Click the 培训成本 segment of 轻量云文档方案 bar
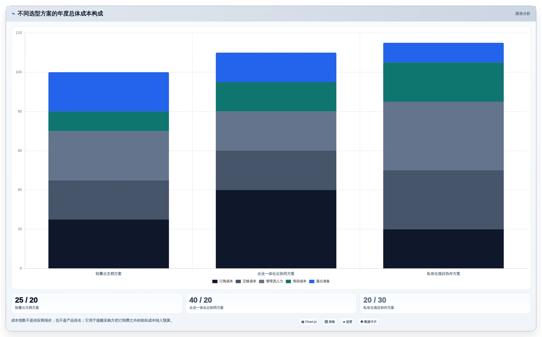 109,121
